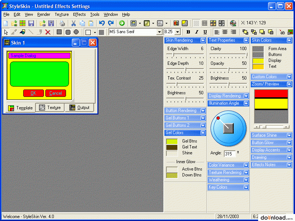Open the MS Sans Serif font dropdown
The width and height of the screenshot is (295, 221).
159,32
